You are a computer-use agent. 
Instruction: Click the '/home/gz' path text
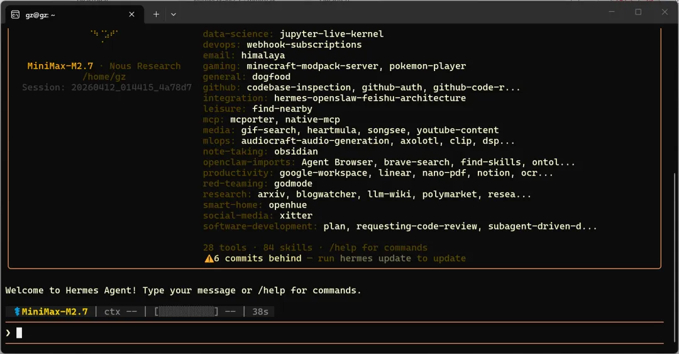coord(104,77)
